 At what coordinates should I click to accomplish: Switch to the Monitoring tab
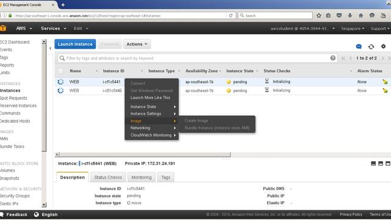[141, 177]
